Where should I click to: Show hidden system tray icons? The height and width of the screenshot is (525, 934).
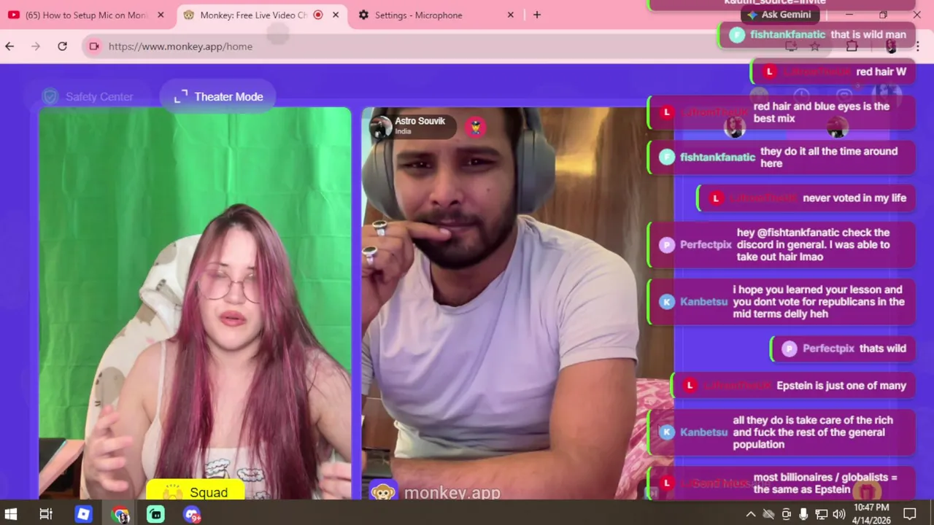750,514
